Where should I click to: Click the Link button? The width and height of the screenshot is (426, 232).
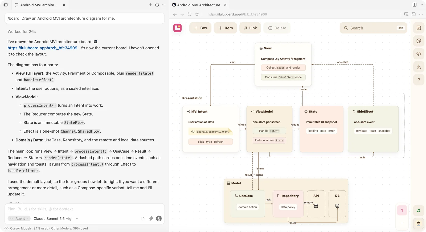(250, 28)
